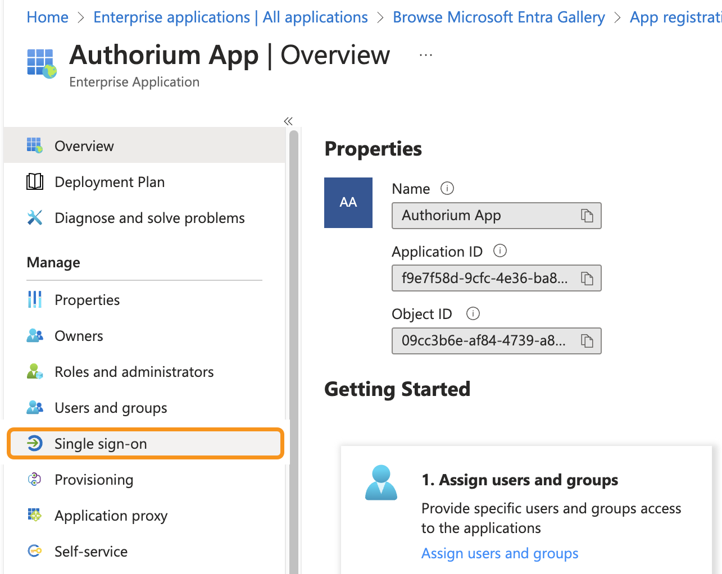Open the more options ellipsis menu
The image size is (722, 574).
click(x=426, y=55)
